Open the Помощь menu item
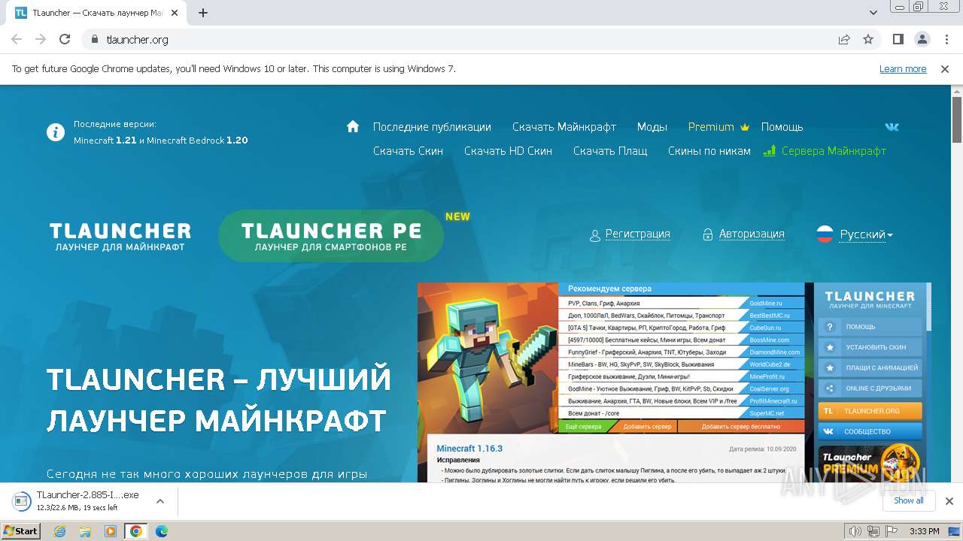Screen dimensions: 963x541 [x=782, y=127]
